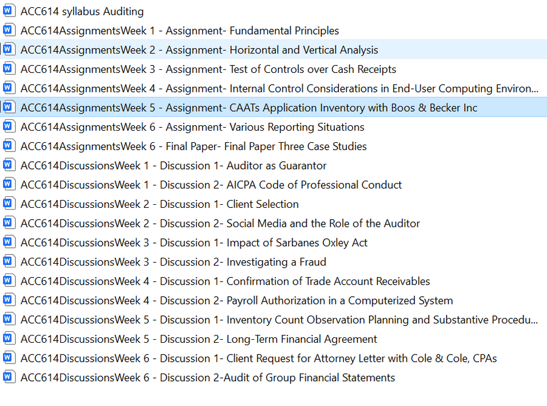
Task: Click the Word icon for Auditor as Guarantor file
Action: coord(9,165)
